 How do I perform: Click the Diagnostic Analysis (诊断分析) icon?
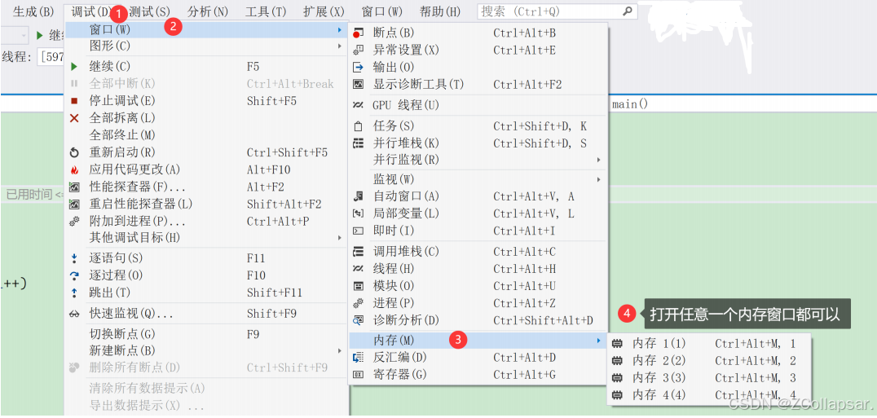(x=359, y=321)
